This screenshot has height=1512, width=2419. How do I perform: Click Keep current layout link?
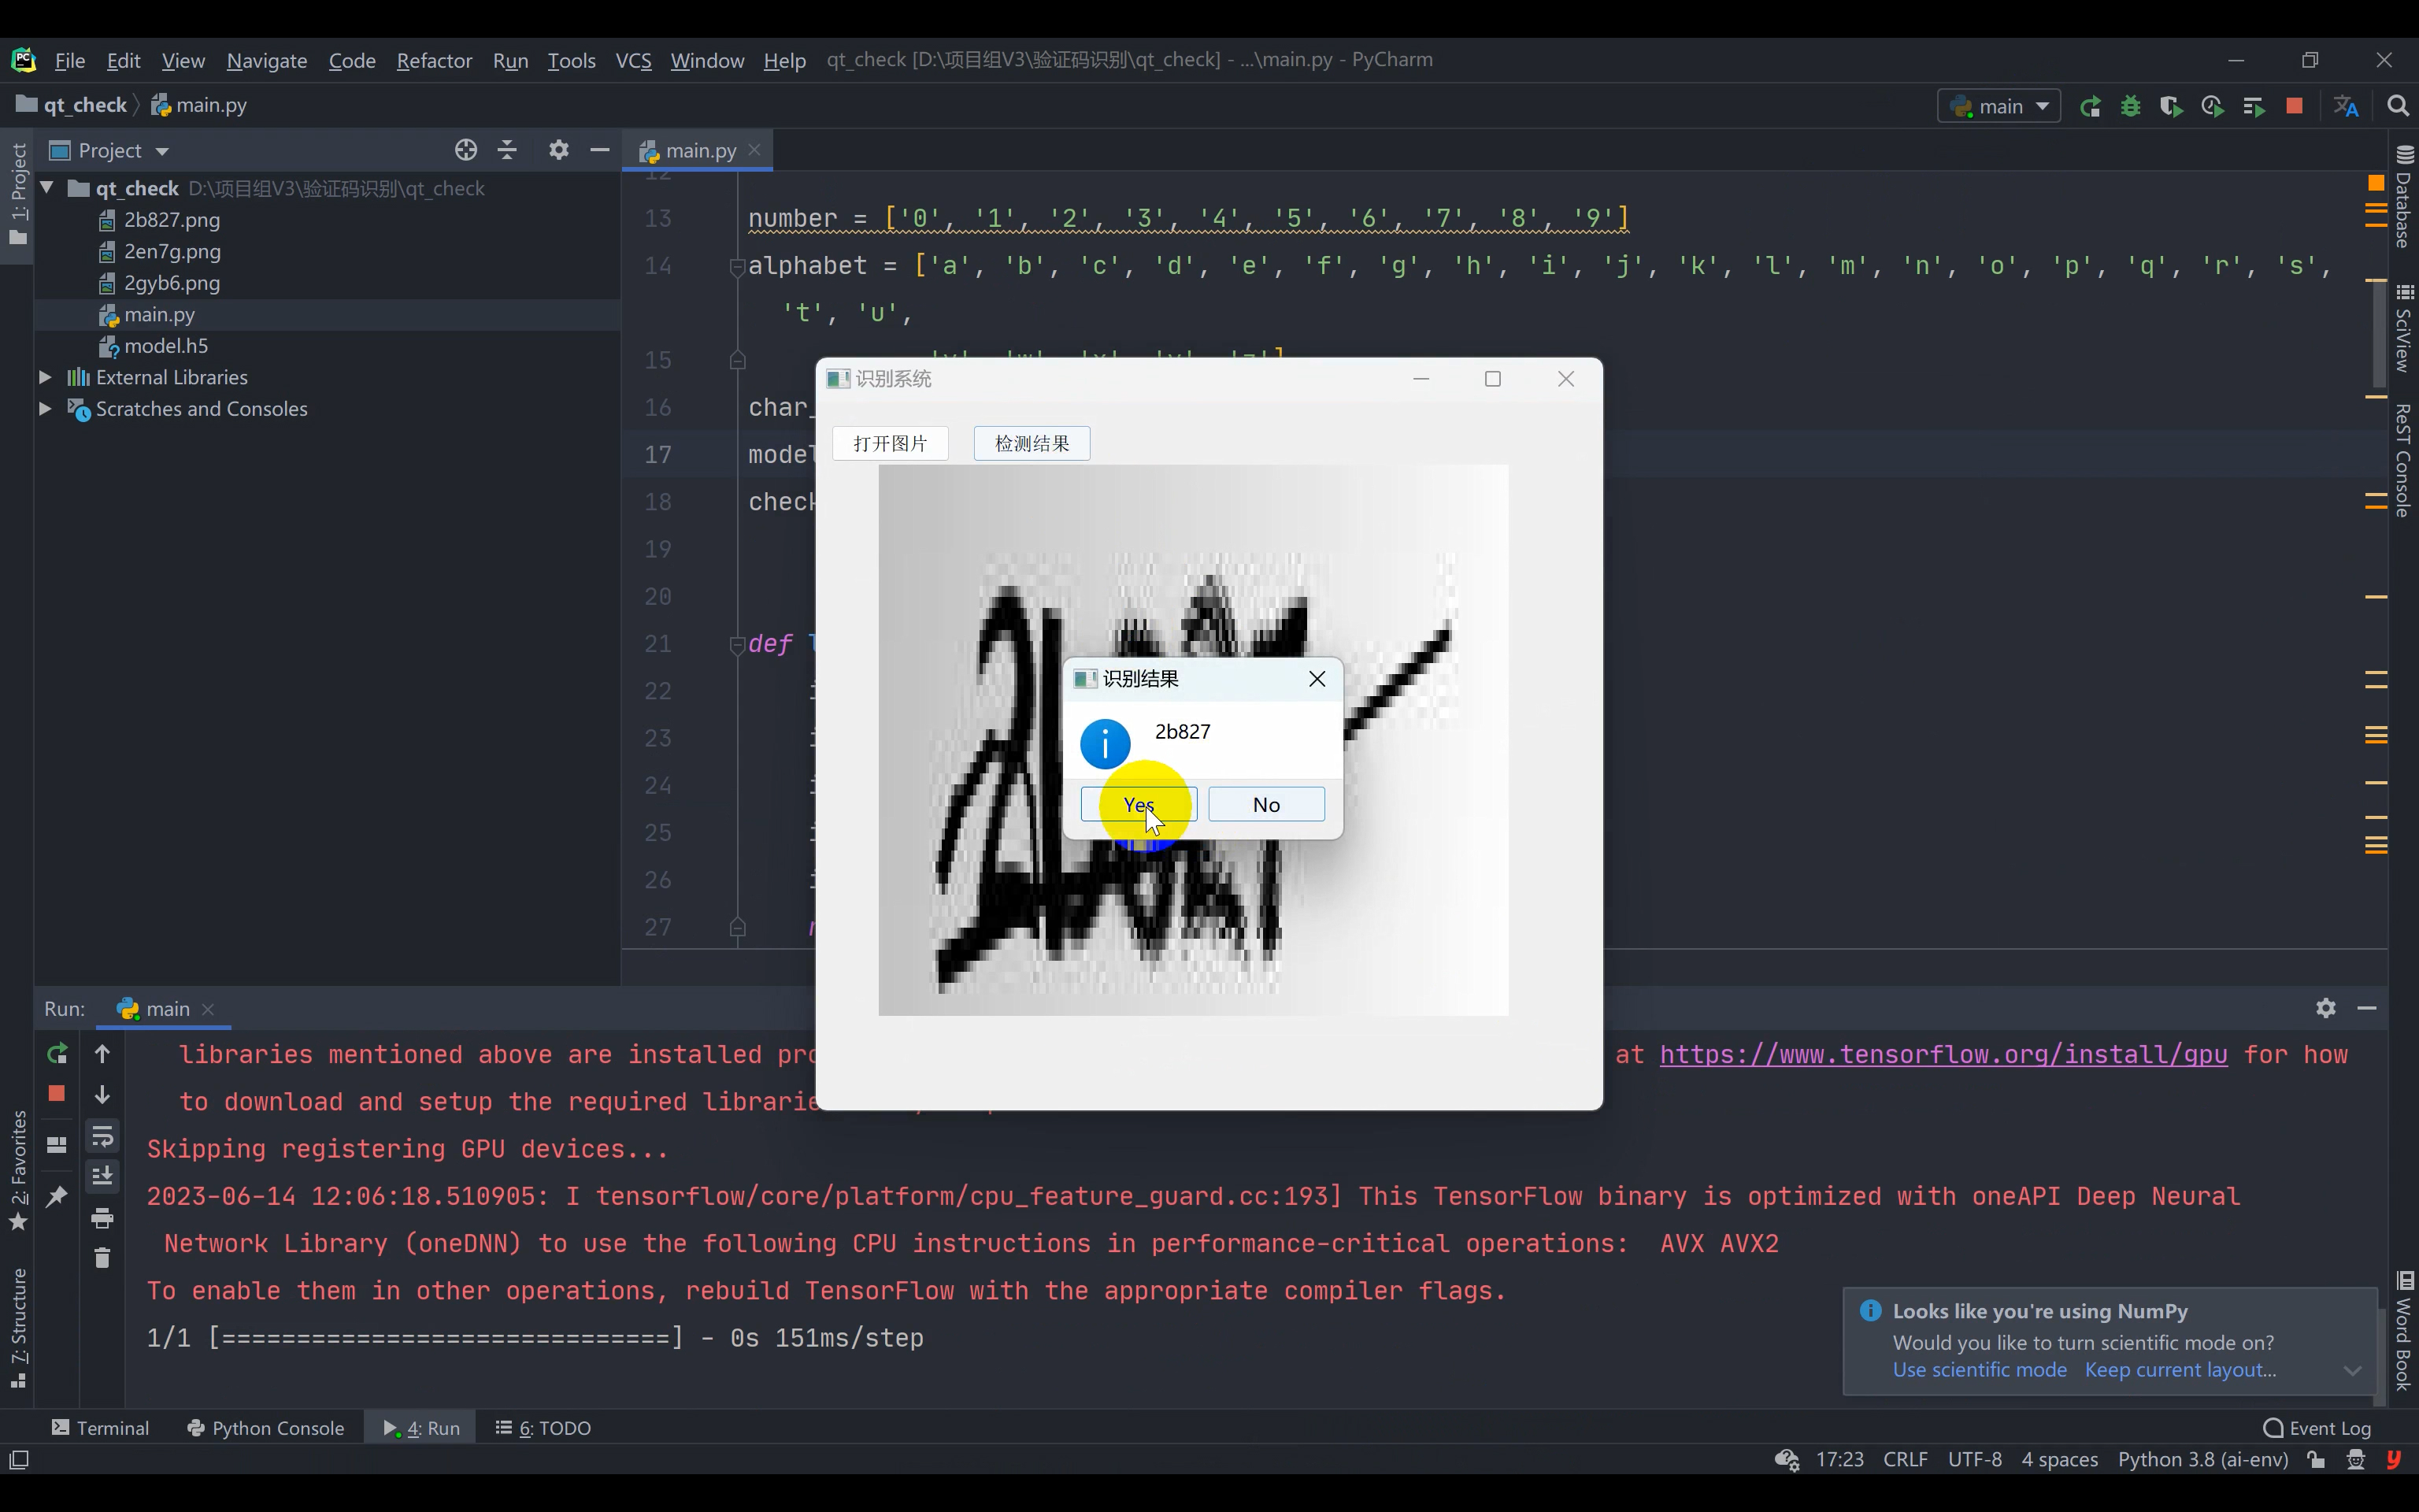point(2180,1371)
